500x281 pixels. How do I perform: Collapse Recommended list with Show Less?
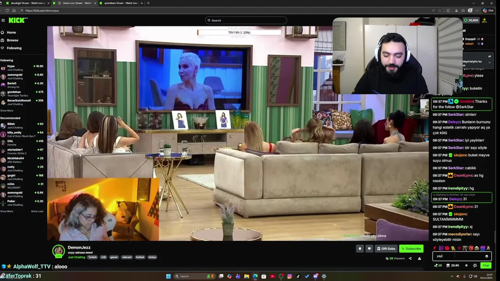pos(37,211)
